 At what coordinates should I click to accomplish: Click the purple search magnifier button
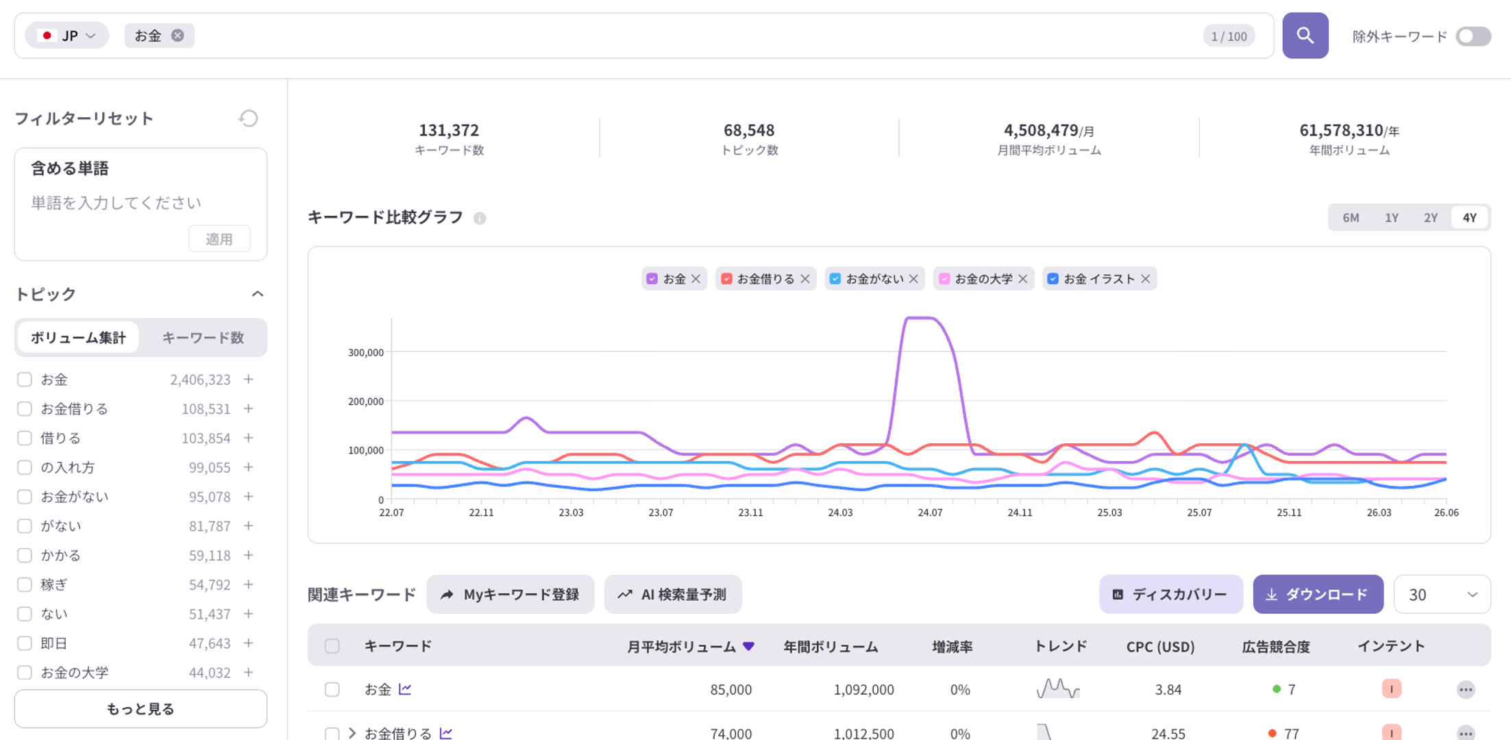(1305, 36)
